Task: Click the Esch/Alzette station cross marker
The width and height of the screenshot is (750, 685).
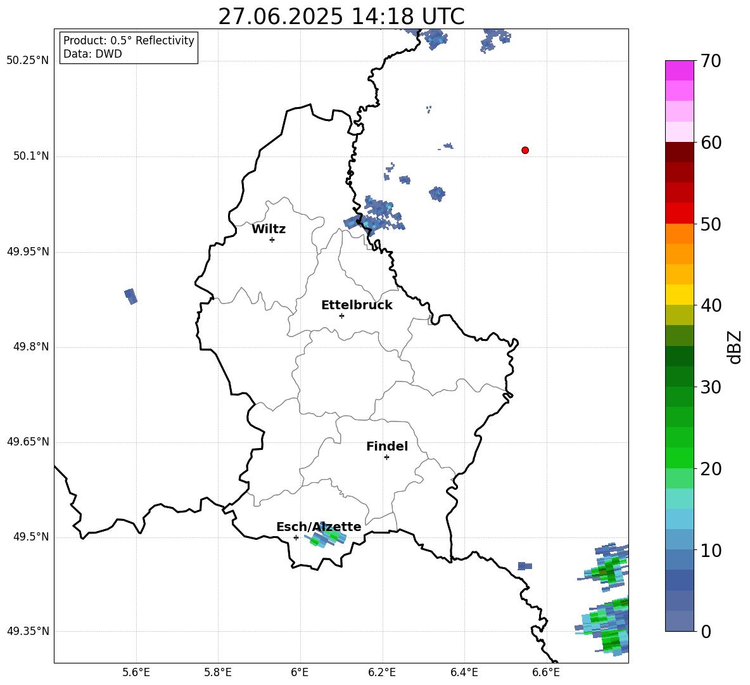Action: pyautogui.click(x=296, y=537)
